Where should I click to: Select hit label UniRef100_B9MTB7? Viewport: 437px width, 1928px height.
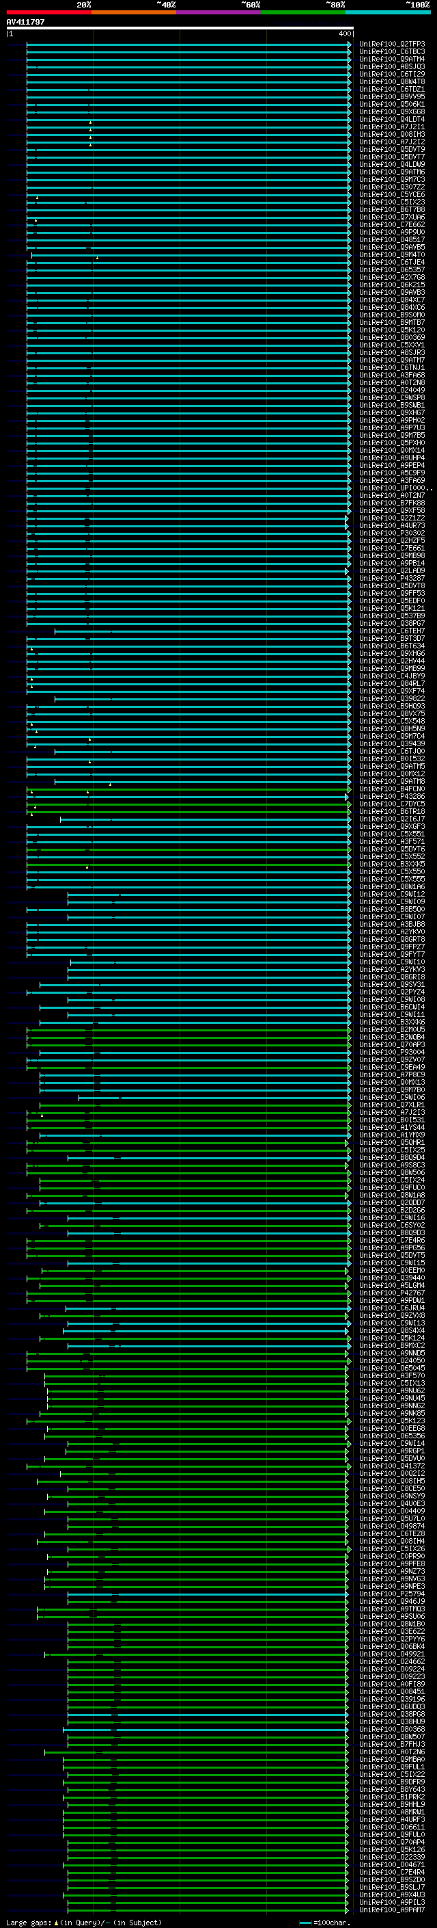pos(392,323)
